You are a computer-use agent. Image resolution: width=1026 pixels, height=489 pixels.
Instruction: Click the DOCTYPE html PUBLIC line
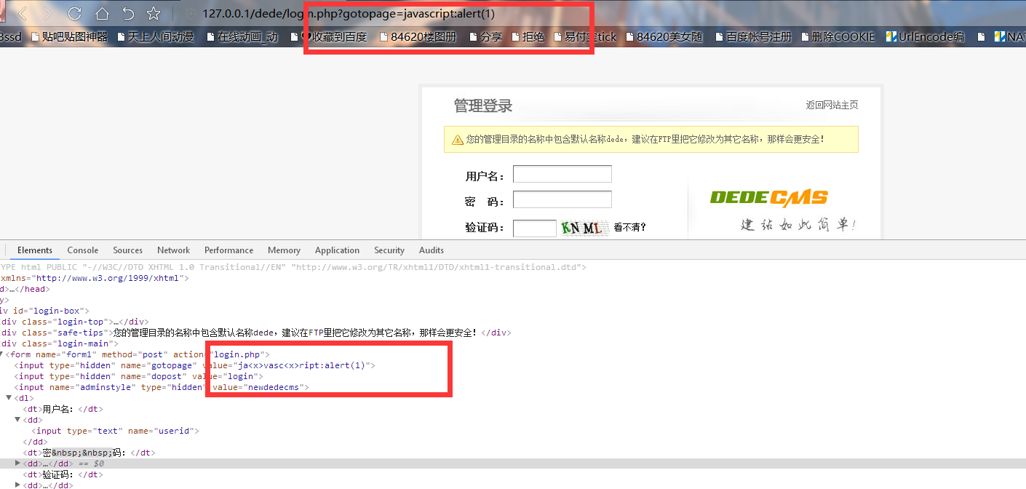click(293, 267)
